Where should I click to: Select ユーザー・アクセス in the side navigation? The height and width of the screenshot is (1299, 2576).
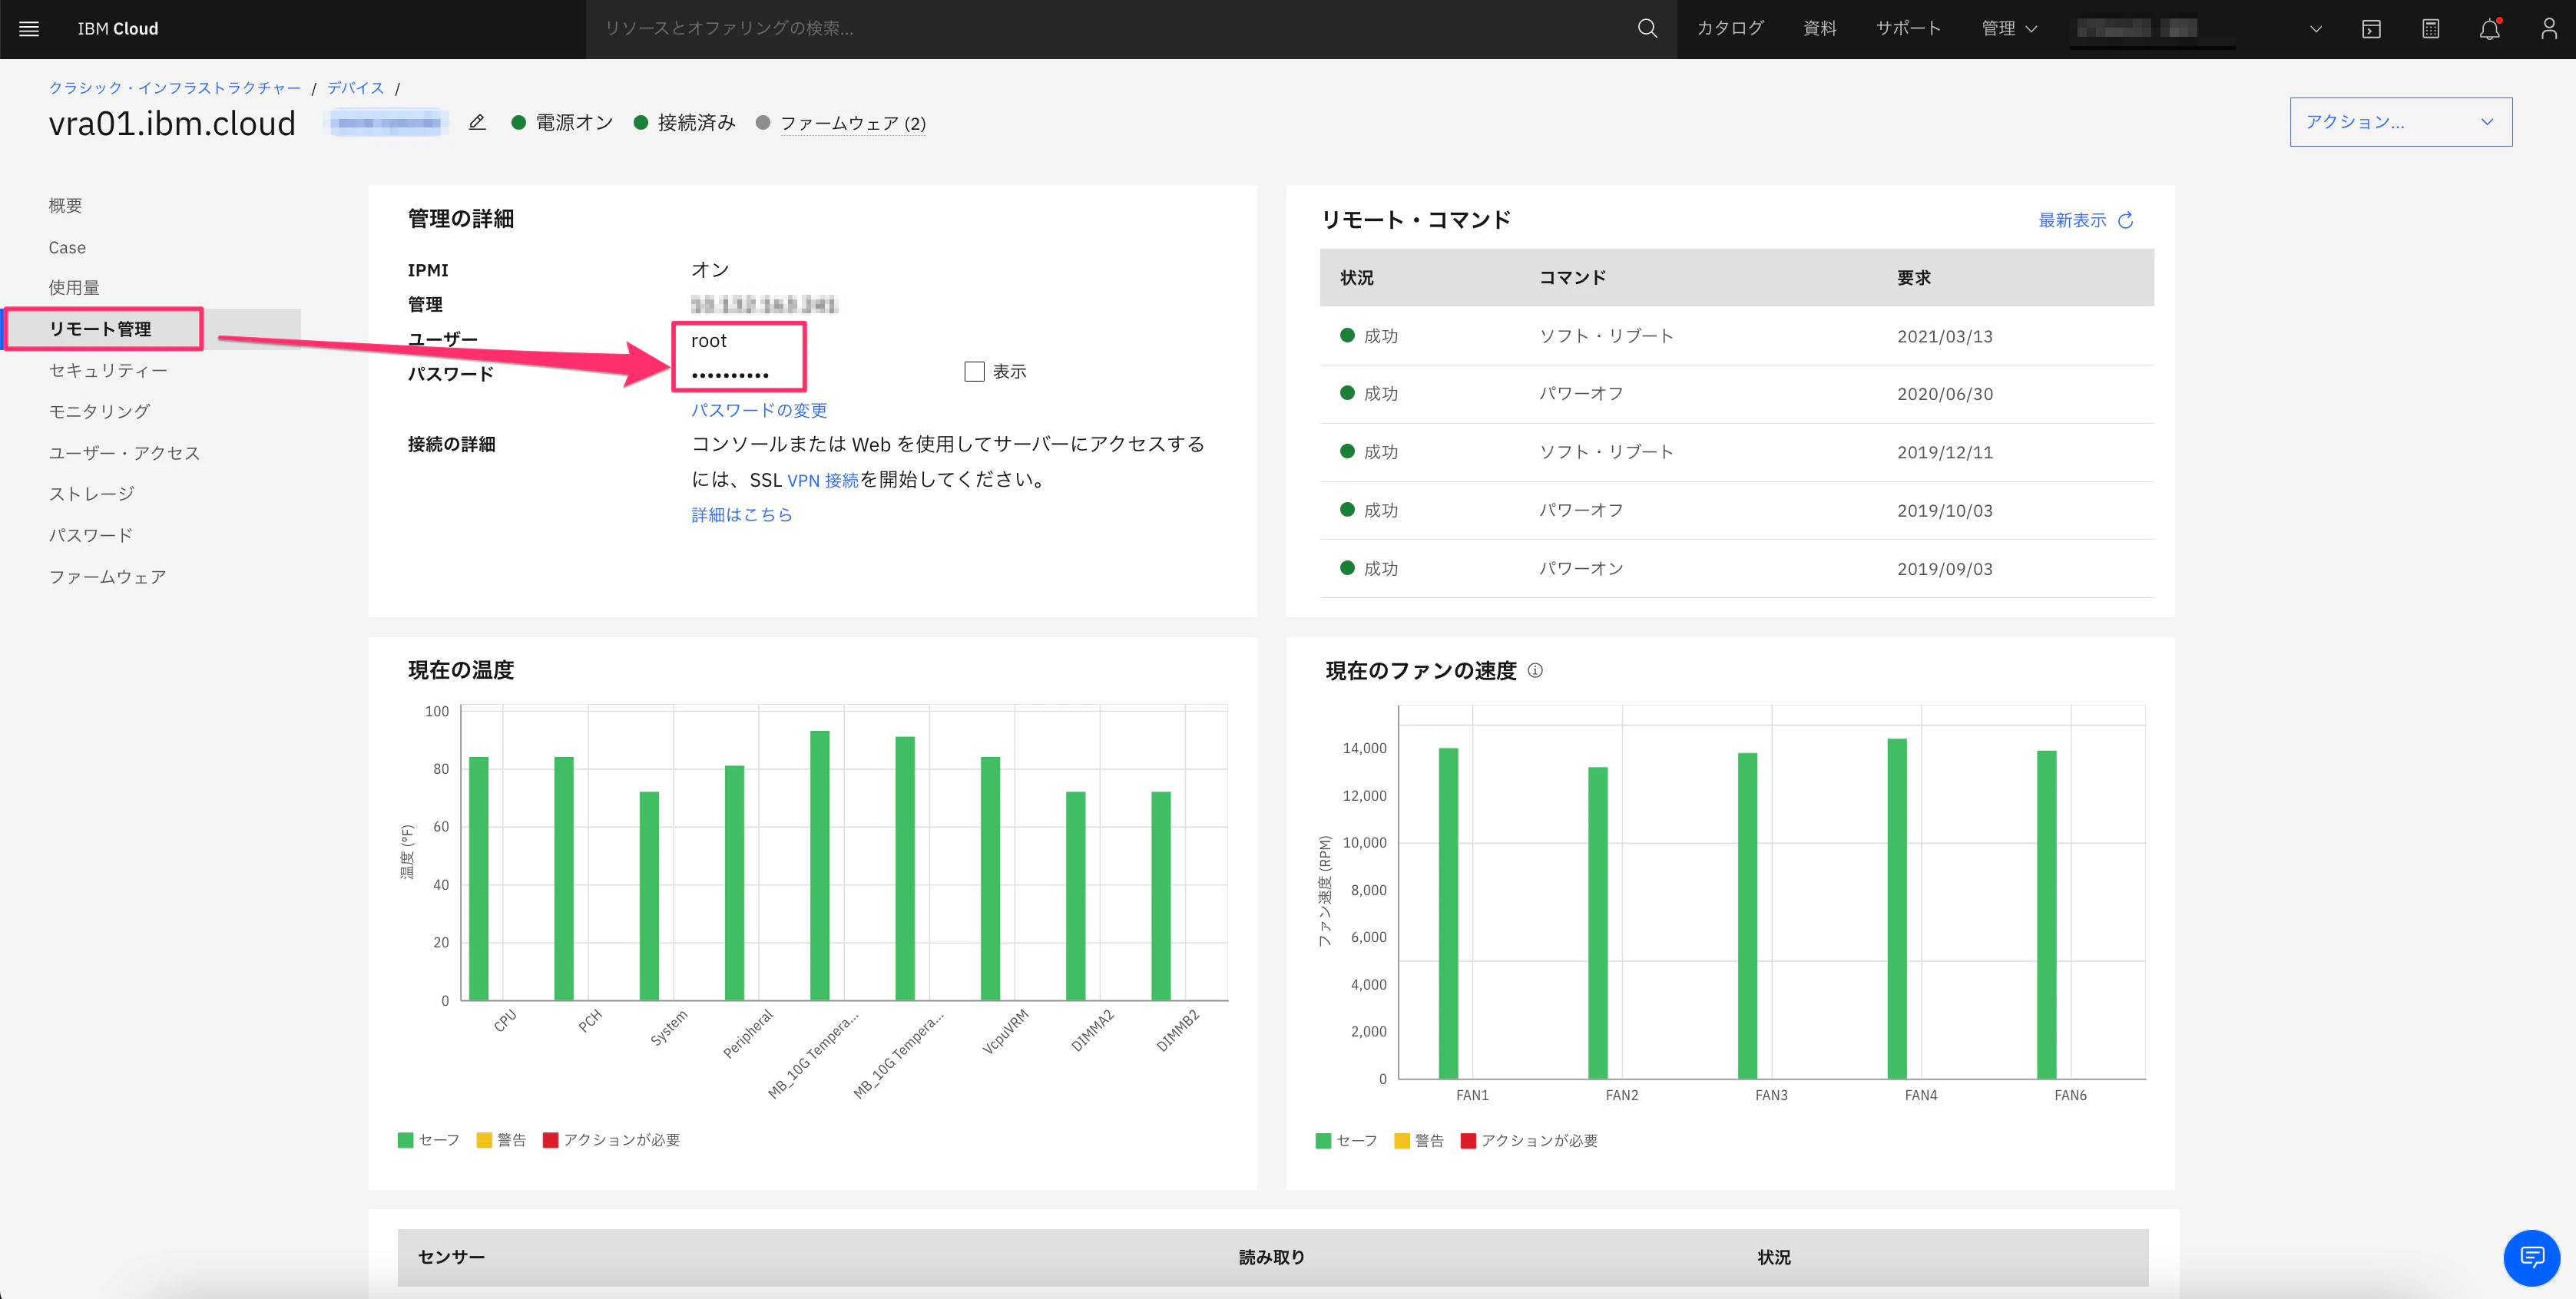pos(124,453)
